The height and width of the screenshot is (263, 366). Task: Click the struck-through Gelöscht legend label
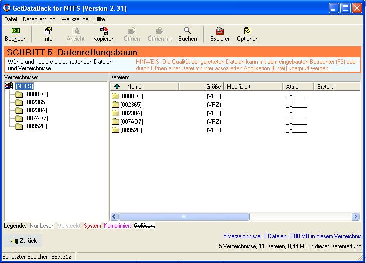pyautogui.click(x=144, y=226)
